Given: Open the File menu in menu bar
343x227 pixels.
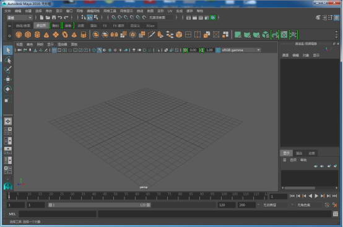Looking at the screenshot, I should click(x=7, y=11).
